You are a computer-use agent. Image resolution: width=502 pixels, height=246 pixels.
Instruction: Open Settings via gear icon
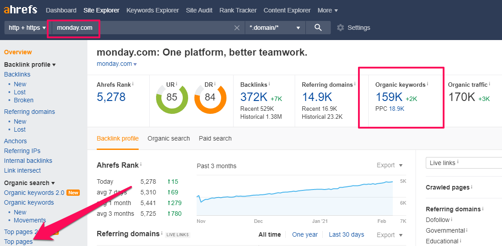pyautogui.click(x=341, y=28)
